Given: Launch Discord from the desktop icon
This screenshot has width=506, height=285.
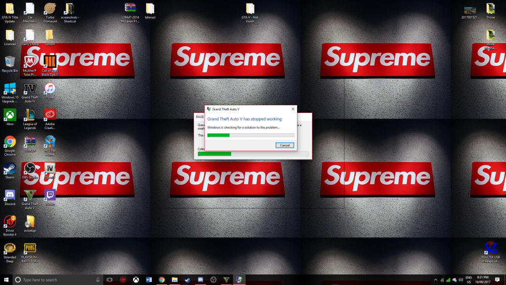Looking at the screenshot, I should (x=10, y=197).
